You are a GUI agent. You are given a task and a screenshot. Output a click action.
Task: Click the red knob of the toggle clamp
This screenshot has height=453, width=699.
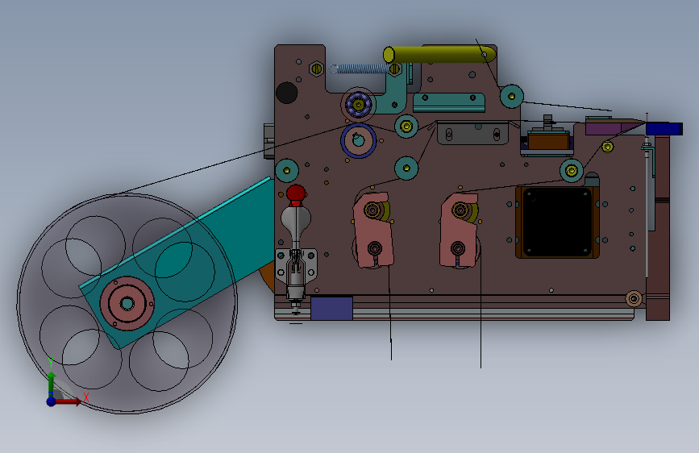(296, 194)
